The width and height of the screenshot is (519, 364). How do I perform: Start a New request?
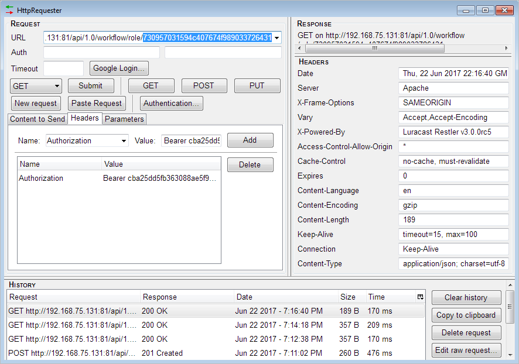(x=36, y=103)
